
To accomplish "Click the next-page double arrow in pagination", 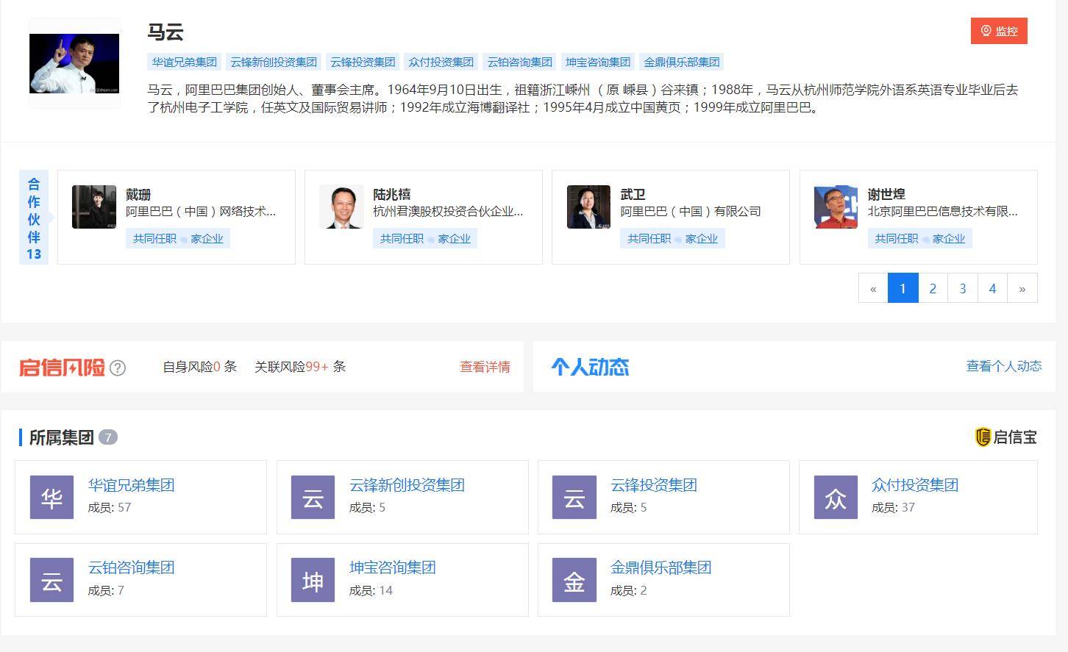I will (x=1022, y=288).
